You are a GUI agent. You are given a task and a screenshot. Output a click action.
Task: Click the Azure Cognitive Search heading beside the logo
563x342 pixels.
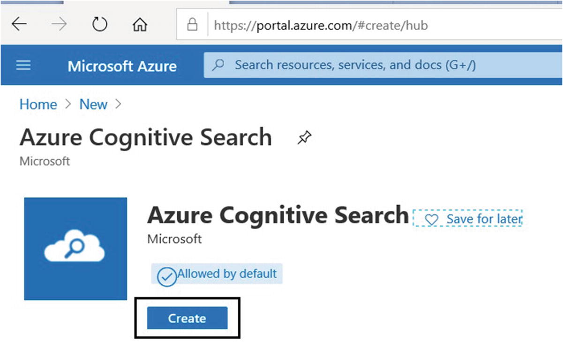[x=278, y=215]
